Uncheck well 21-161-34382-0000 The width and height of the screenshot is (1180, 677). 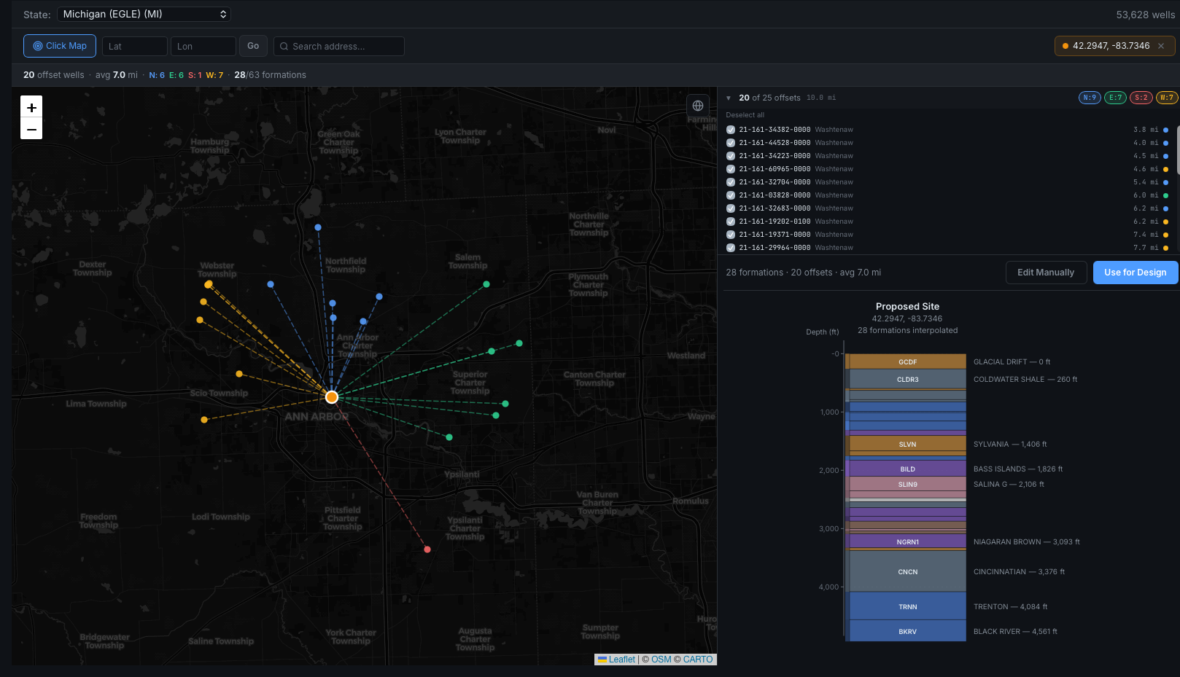(x=731, y=130)
